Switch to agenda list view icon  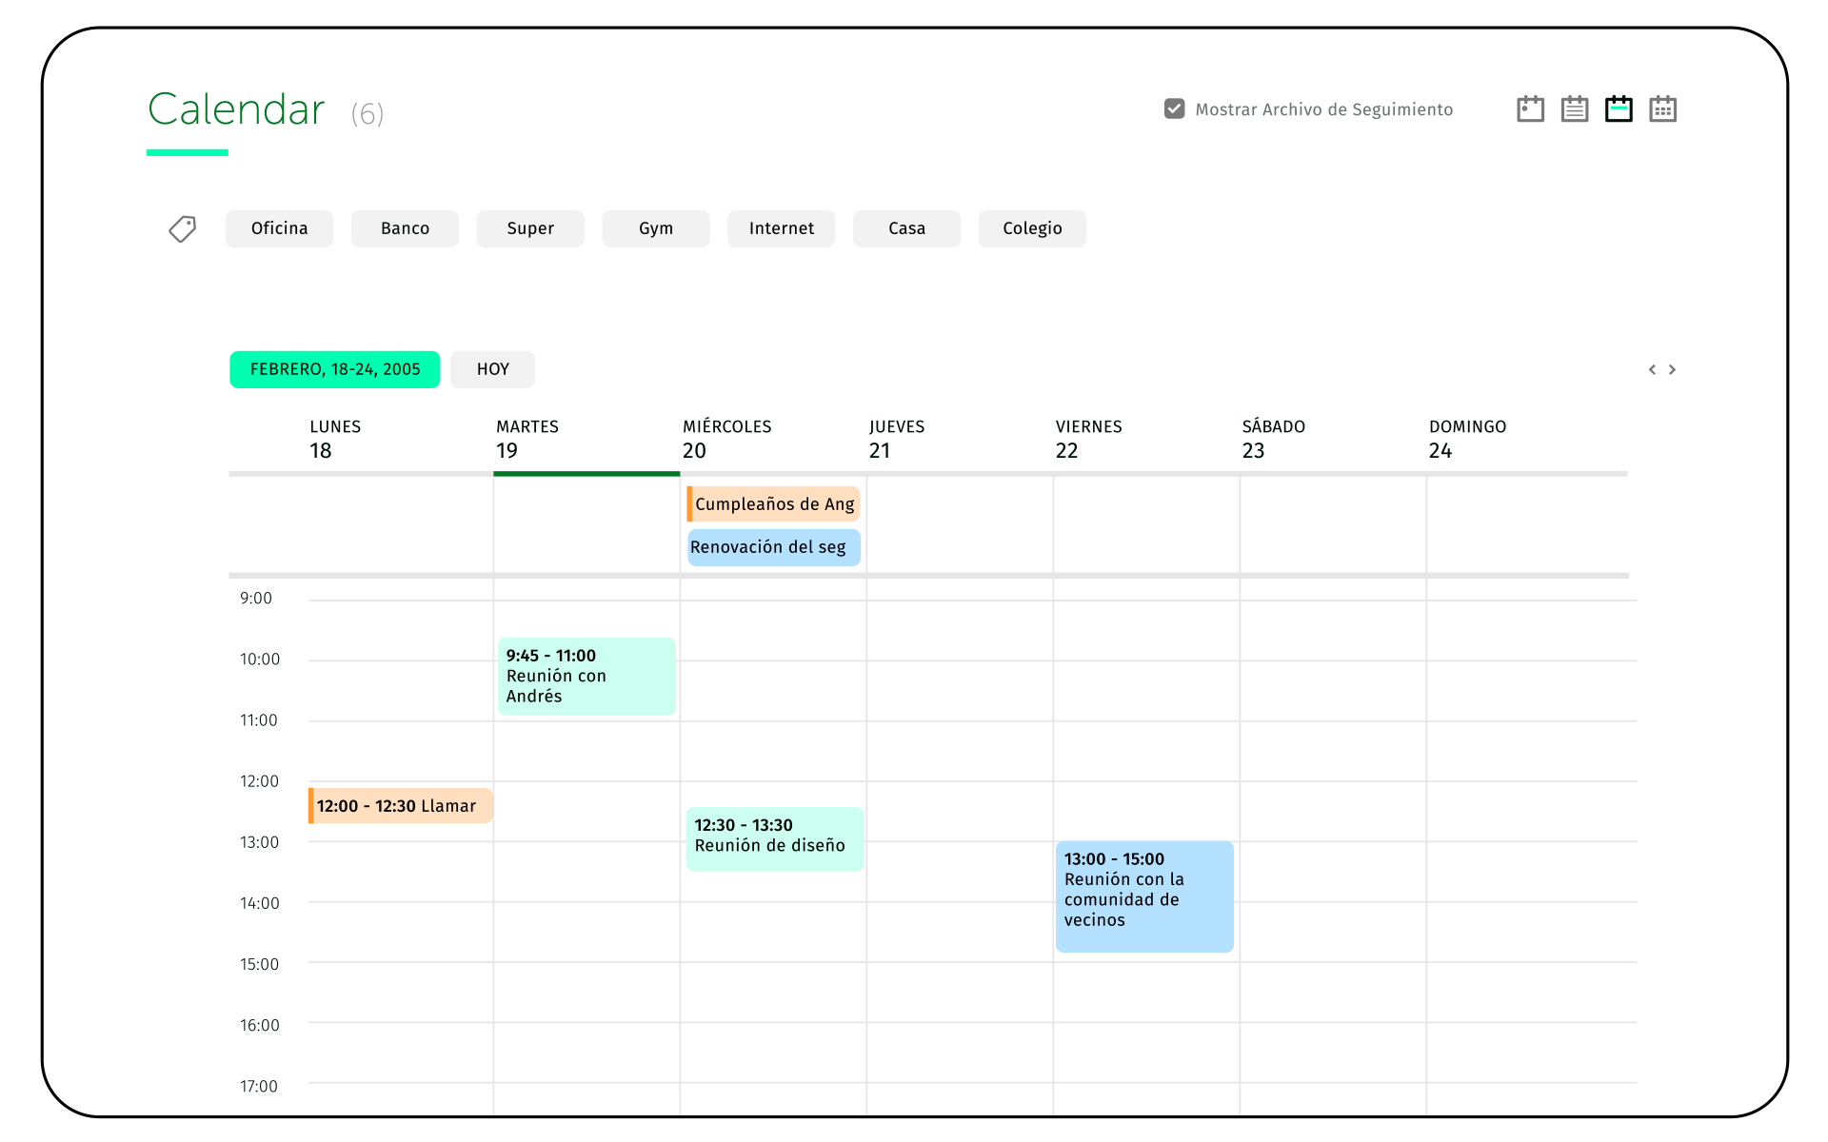point(1575,109)
